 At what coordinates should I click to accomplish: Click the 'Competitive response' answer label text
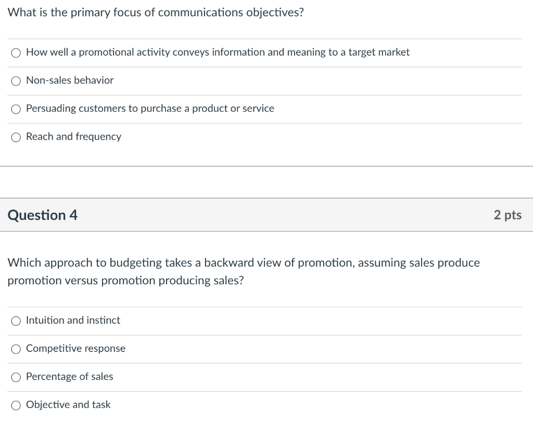(x=75, y=348)
